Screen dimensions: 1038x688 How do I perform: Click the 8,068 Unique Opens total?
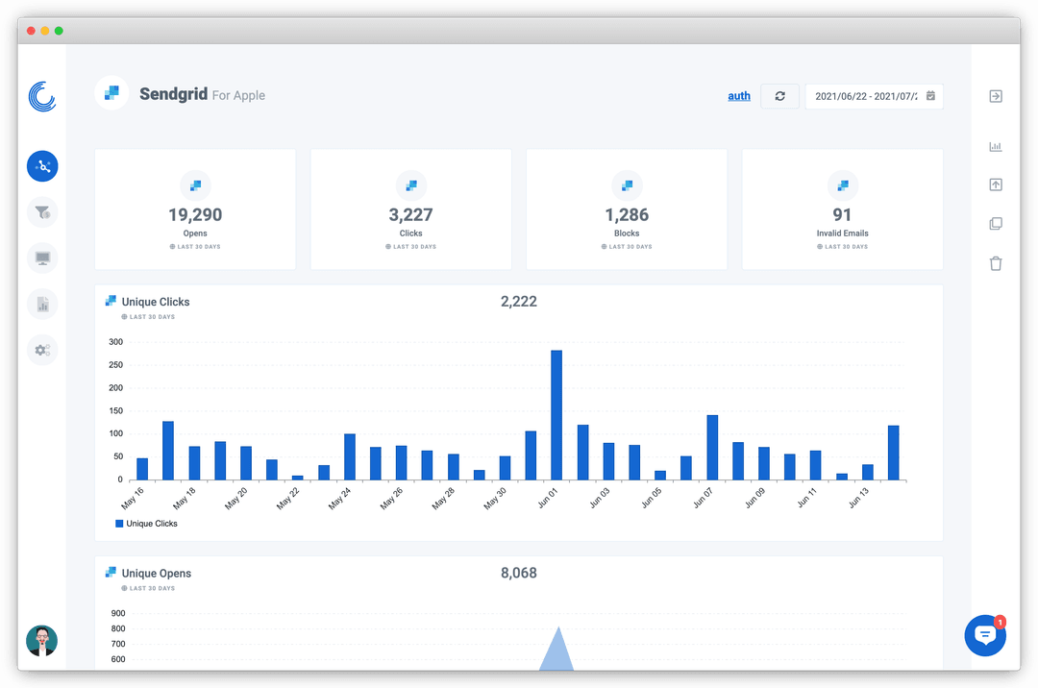519,573
